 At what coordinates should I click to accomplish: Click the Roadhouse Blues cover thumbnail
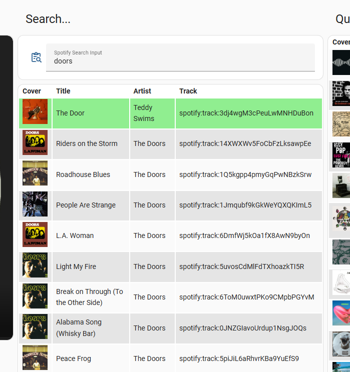coord(35,173)
